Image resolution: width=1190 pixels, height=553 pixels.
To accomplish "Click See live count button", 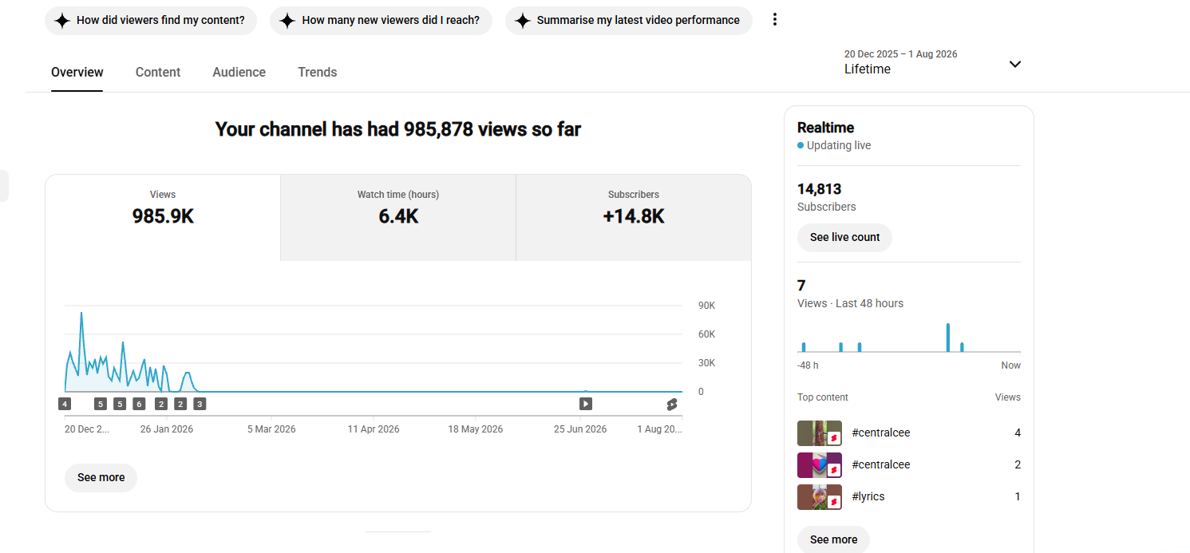I will tap(844, 237).
